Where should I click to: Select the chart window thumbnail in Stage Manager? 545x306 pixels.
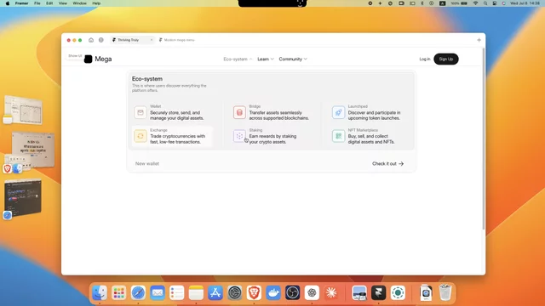pos(24,110)
